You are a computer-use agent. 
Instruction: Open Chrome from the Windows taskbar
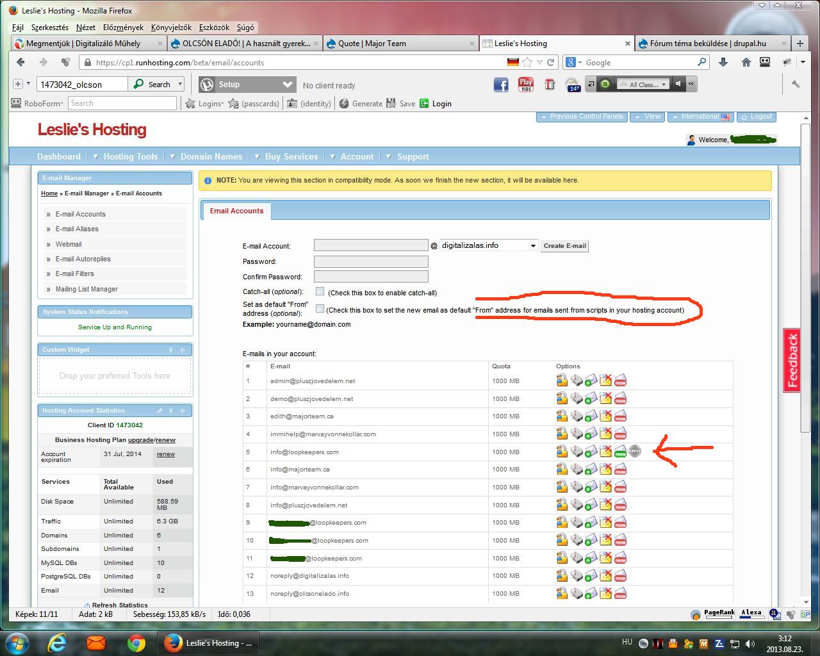point(136,643)
